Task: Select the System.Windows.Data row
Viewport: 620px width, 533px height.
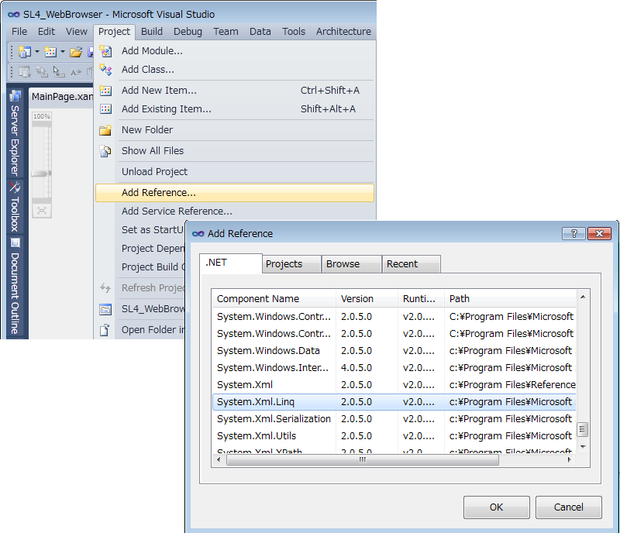Action: click(x=394, y=351)
